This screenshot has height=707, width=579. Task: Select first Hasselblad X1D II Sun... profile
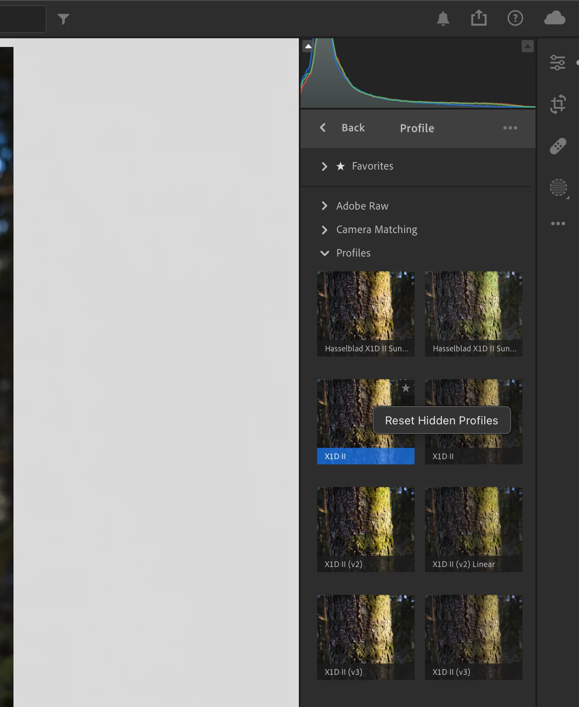[x=366, y=314]
